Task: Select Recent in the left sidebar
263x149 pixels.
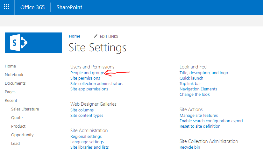Action: (x=11, y=101)
